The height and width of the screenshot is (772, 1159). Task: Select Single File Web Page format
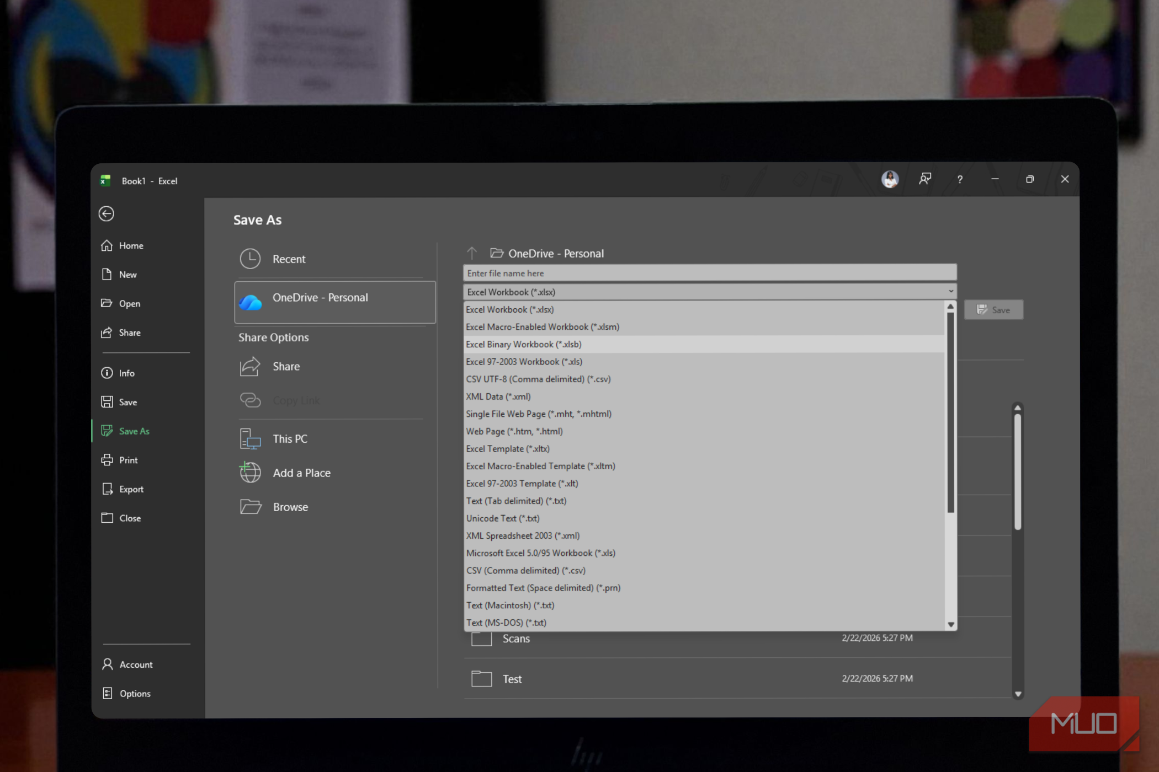704,414
